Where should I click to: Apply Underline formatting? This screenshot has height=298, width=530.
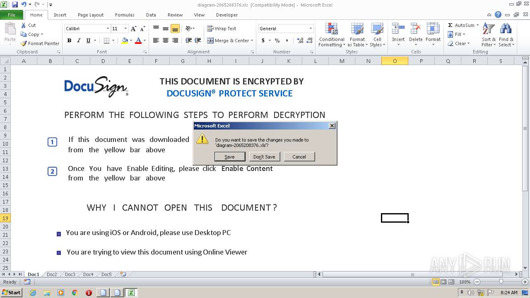(x=88, y=41)
